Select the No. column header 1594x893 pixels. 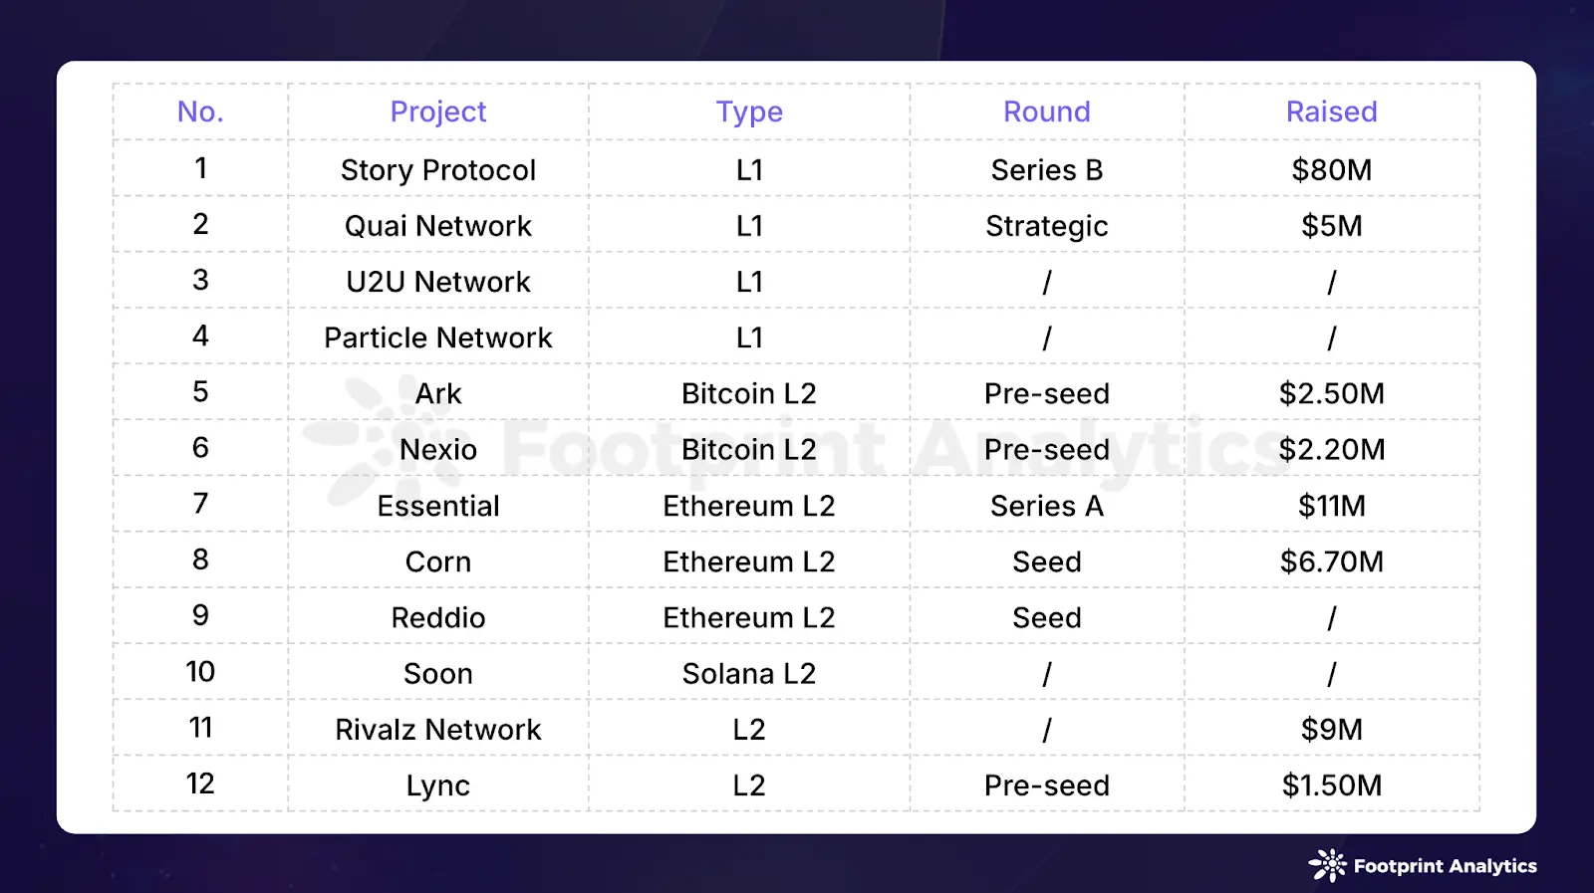[x=200, y=112]
